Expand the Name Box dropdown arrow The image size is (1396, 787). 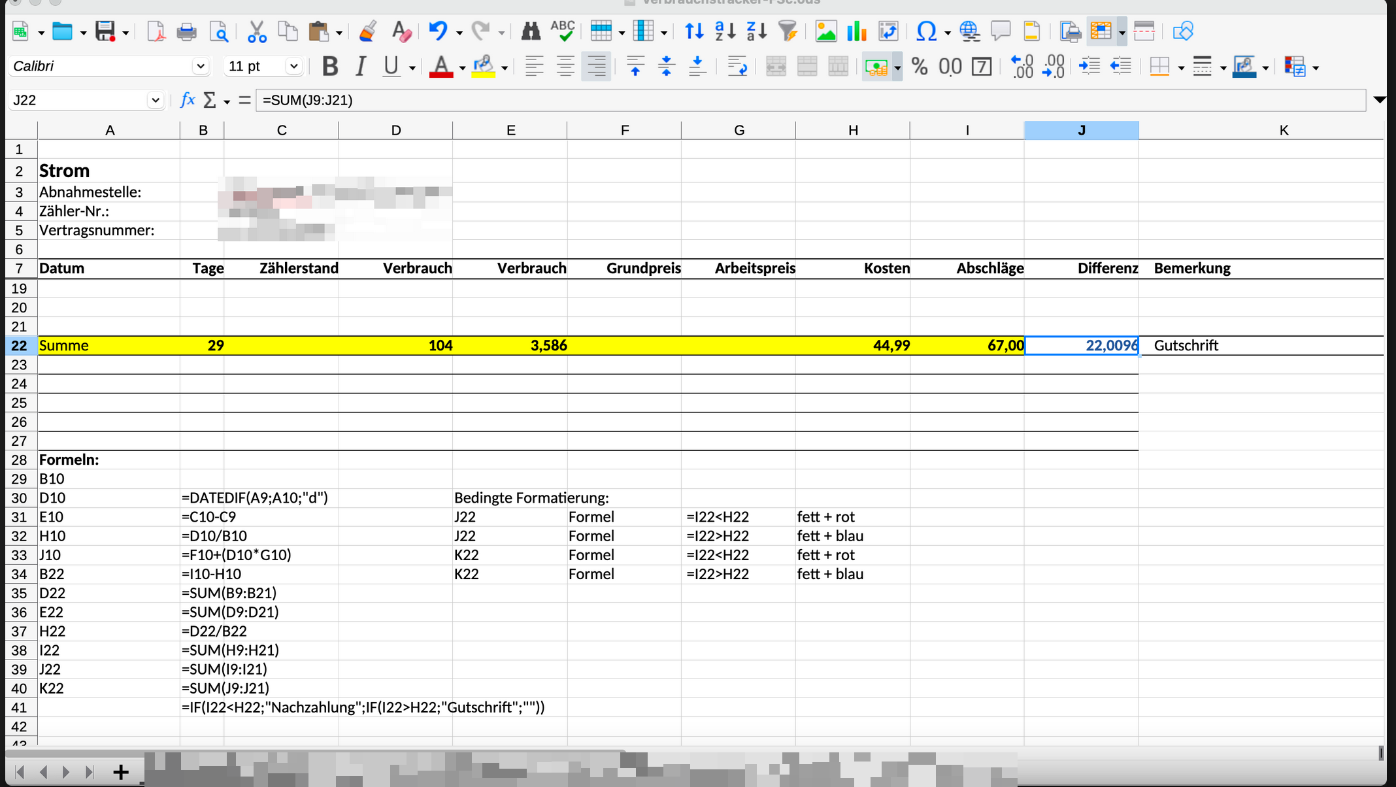(155, 100)
